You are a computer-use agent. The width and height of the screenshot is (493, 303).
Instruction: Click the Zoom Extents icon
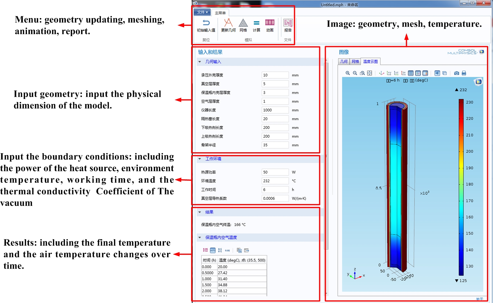coord(369,73)
